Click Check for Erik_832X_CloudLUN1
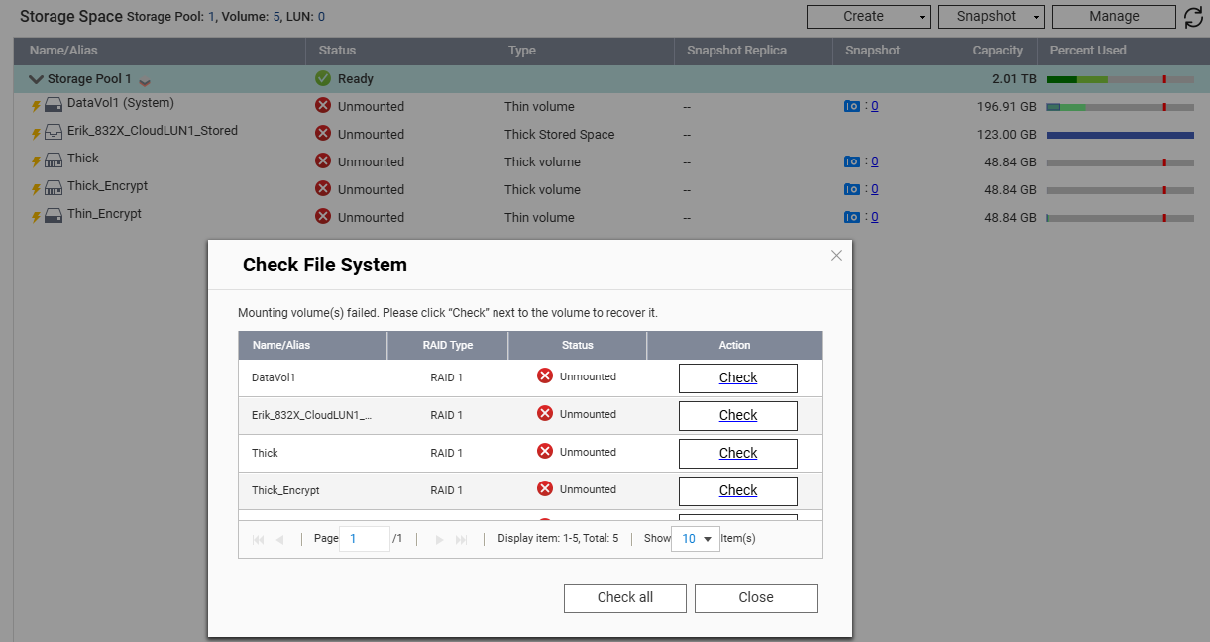 (738, 416)
